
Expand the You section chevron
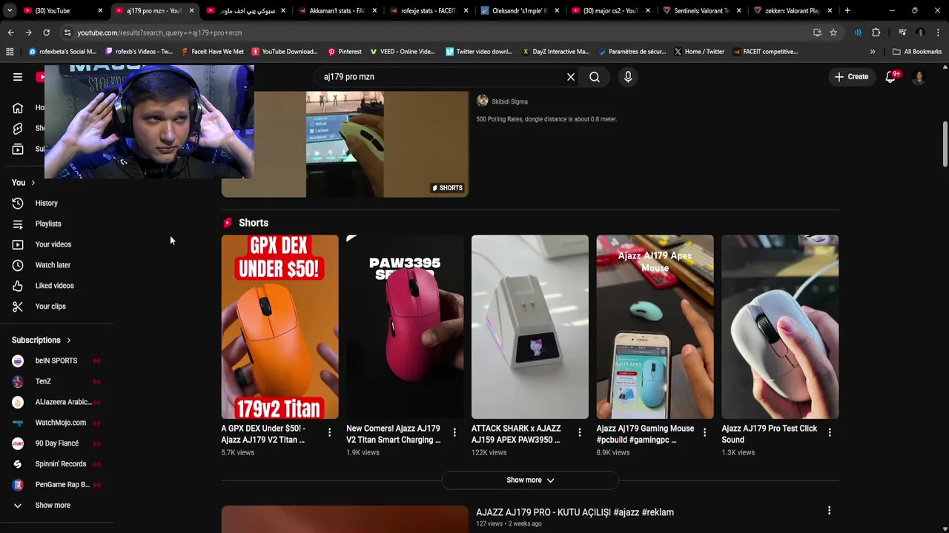coord(33,183)
